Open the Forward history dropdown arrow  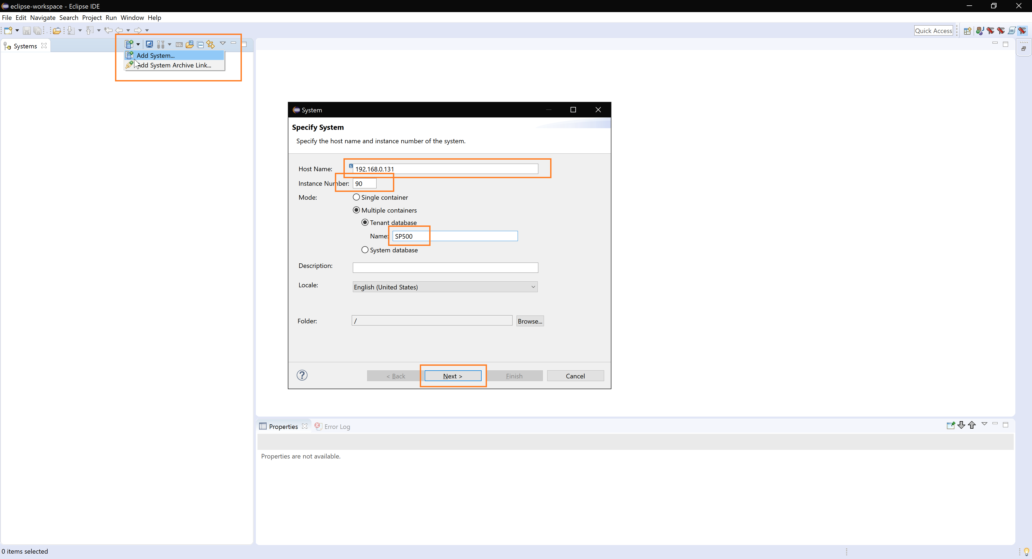point(147,30)
